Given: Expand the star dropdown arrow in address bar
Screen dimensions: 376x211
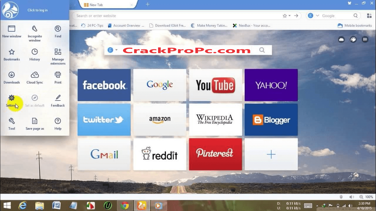Looking at the screenshot, I should (289, 16).
